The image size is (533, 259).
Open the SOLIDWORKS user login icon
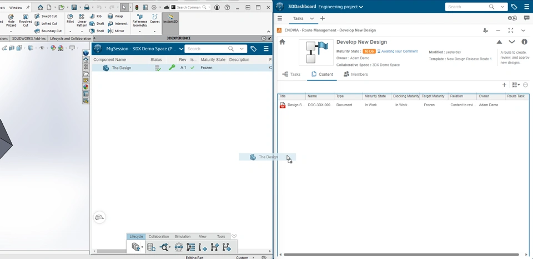coord(217,7)
